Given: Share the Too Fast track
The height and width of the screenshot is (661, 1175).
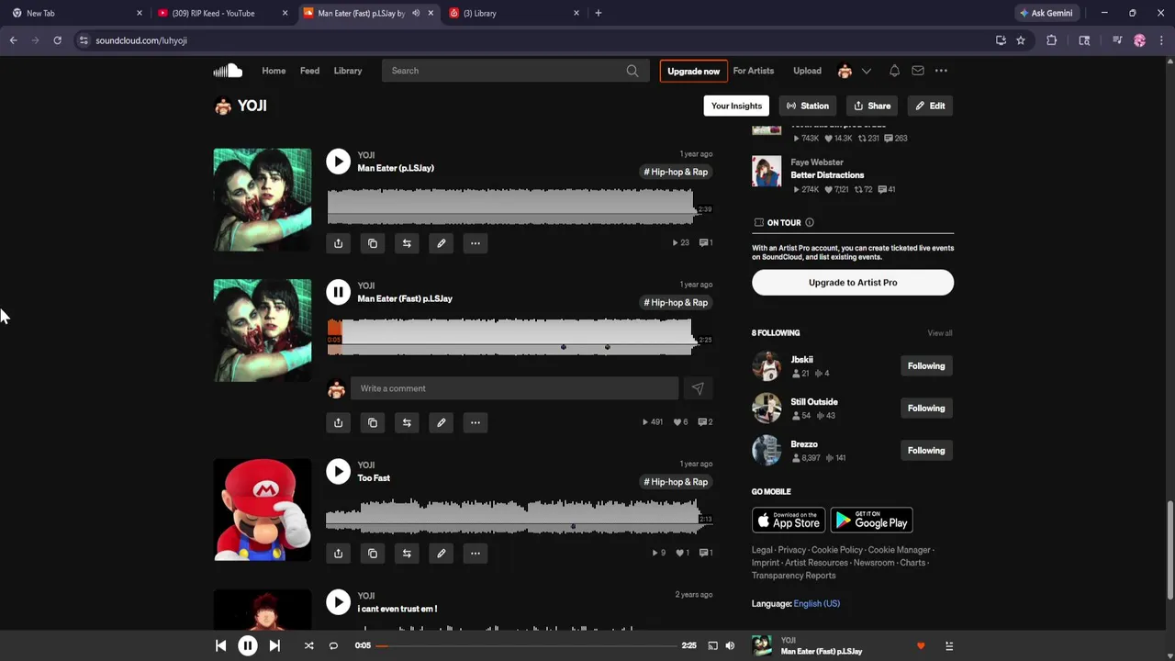Looking at the screenshot, I should (x=338, y=554).
